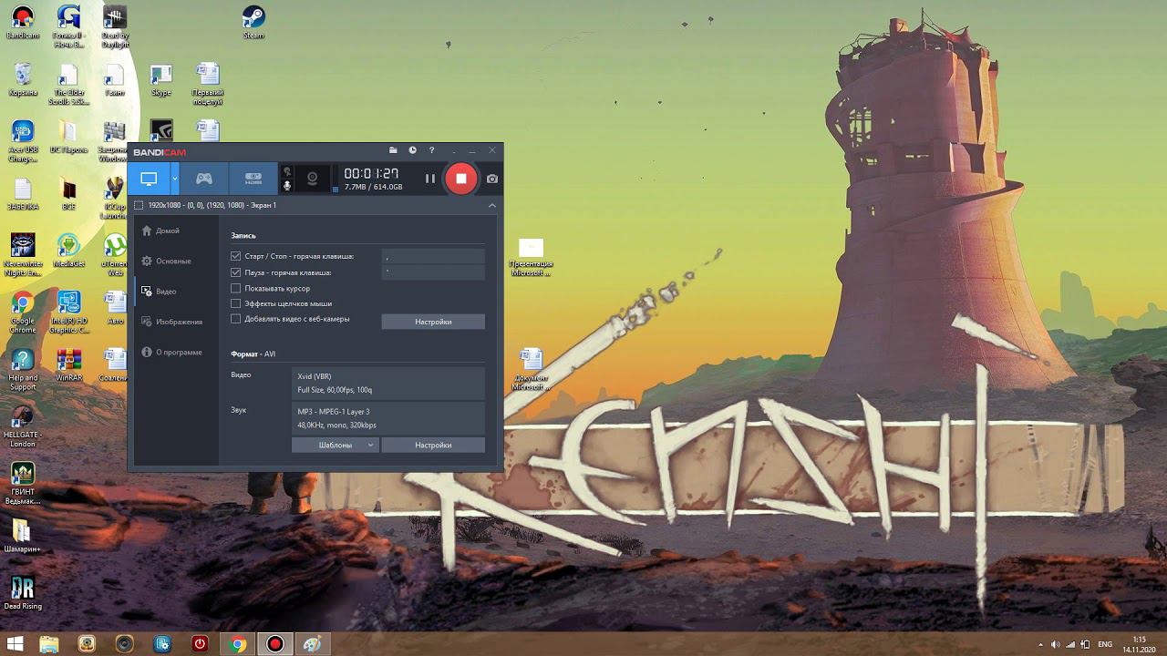Image resolution: width=1167 pixels, height=656 pixels.
Task: Collapse the recording area bar chevron
Action: [x=492, y=205]
